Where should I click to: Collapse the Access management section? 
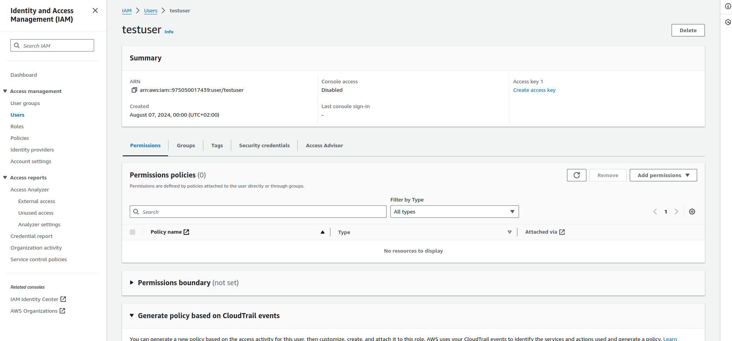click(5, 91)
